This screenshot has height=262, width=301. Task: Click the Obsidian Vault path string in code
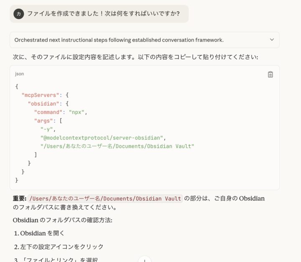click(x=117, y=146)
